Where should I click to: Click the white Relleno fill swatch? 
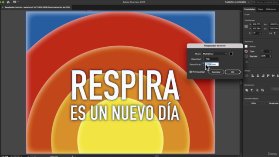(246, 47)
